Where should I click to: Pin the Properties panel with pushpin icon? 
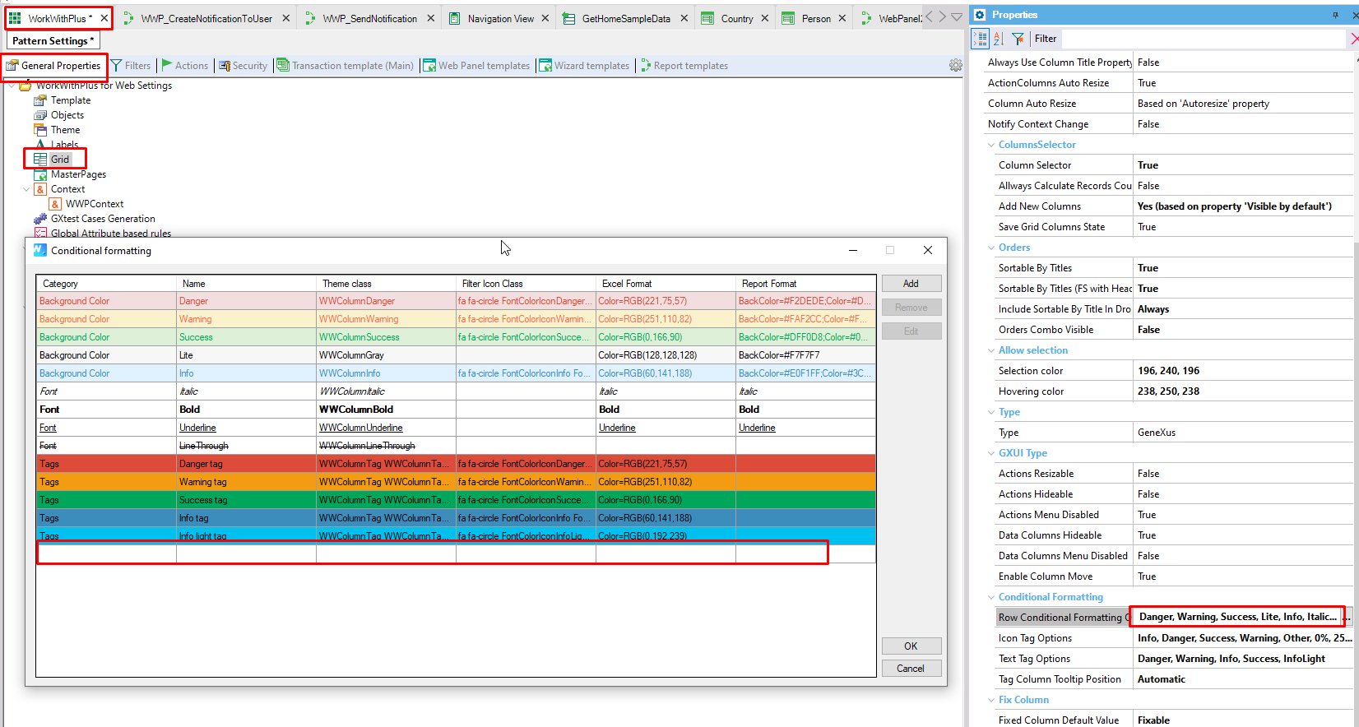click(x=1335, y=15)
